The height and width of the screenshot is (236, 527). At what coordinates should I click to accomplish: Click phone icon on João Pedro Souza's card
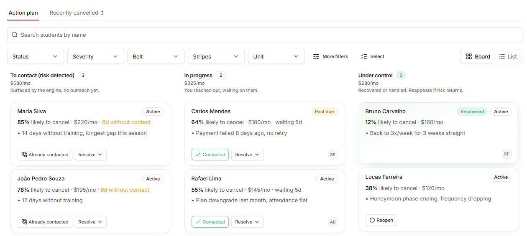click(24, 222)
